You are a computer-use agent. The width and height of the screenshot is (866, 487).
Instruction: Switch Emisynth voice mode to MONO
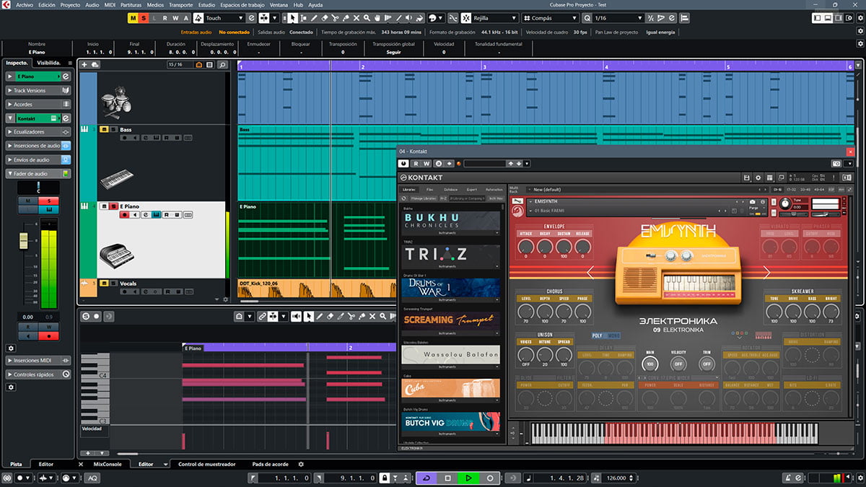click(615, 335)
